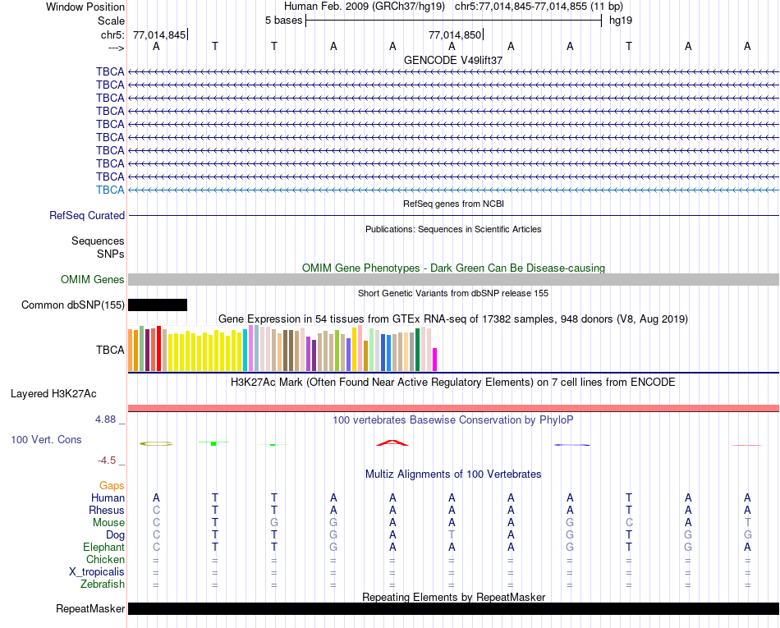Click the black RepeatMasker element bar
The image size is (780, 628).
pos(454,608)
